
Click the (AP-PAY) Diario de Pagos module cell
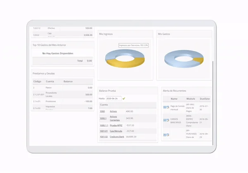click(190, 108)
